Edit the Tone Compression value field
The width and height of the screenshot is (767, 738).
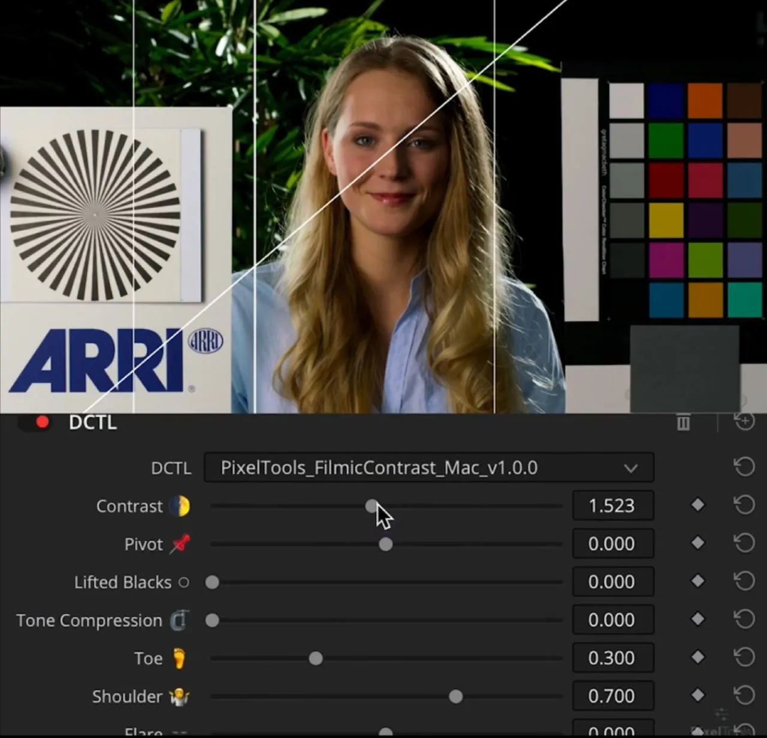click(613, 620)
